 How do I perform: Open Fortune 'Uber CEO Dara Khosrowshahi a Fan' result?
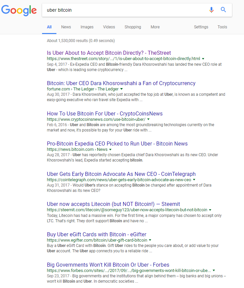(121, 83)
